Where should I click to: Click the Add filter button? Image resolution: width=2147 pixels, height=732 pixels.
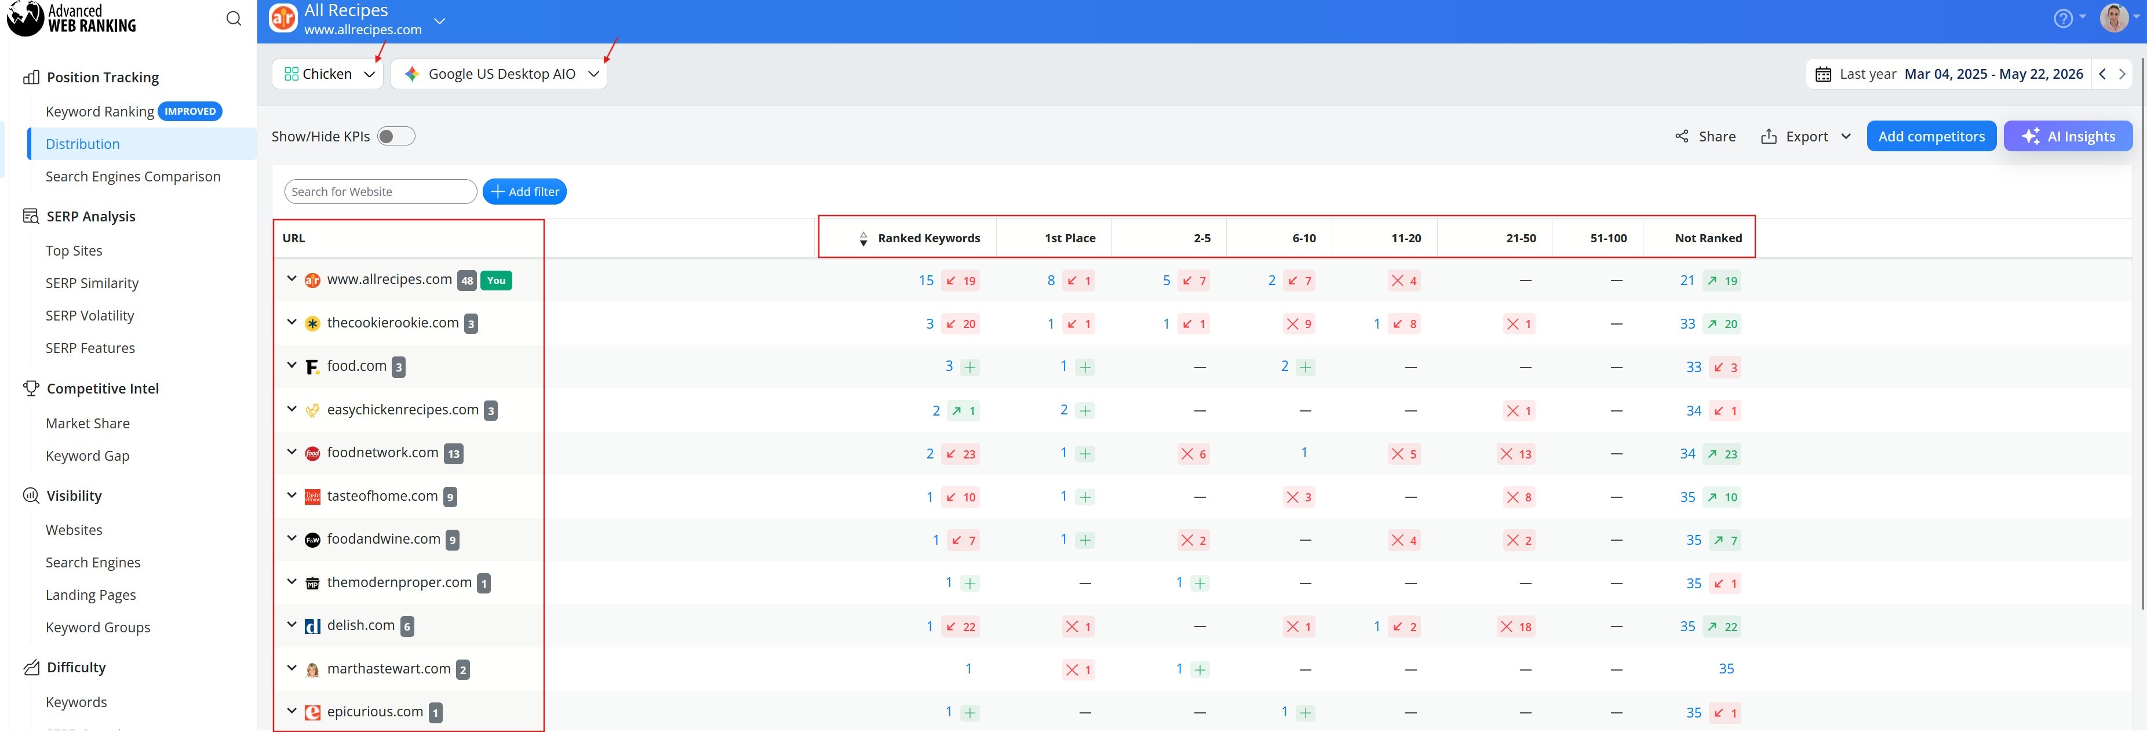(x=524, y=192)
